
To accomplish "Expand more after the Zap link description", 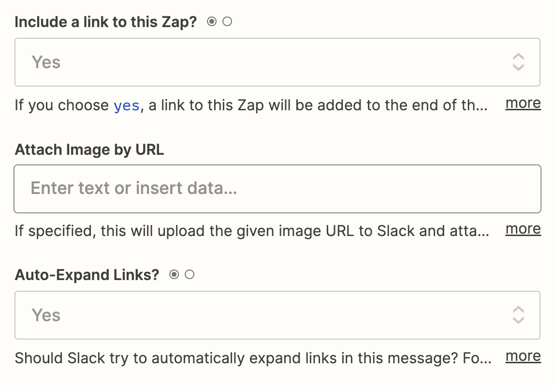I will click(523, 103).
